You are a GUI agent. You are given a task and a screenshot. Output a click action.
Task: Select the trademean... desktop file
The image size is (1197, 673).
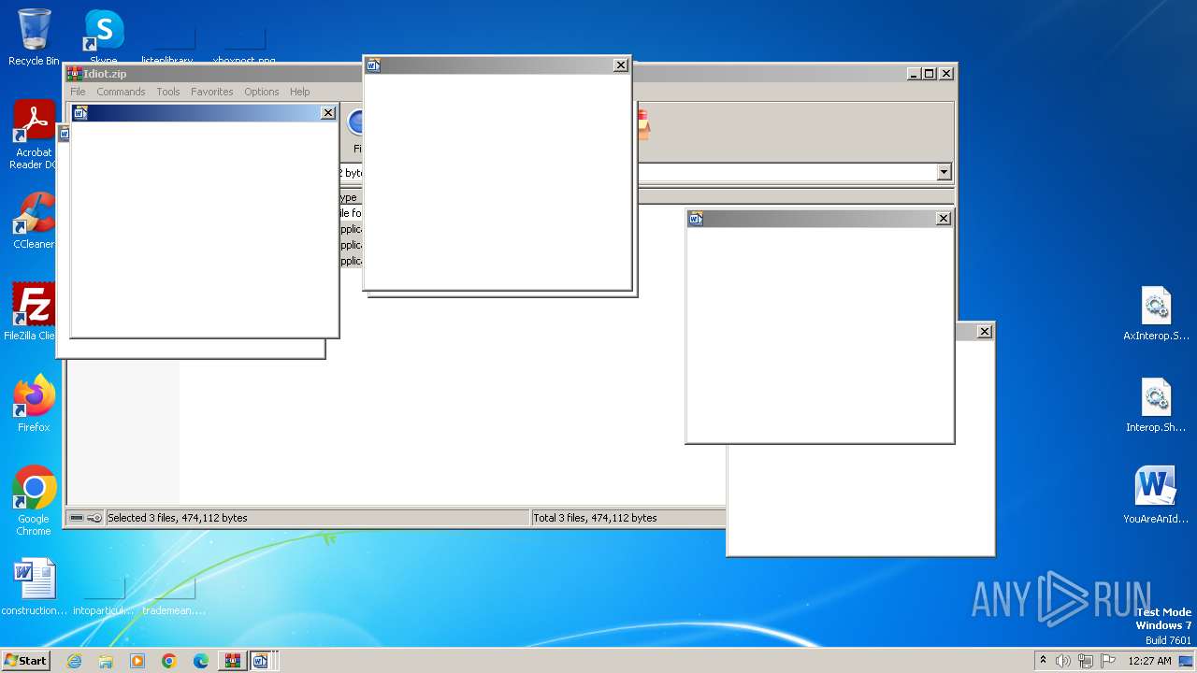click(x=174, y=596)
